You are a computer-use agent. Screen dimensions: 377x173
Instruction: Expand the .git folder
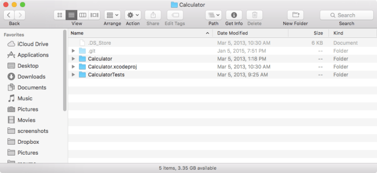point(74,51)
